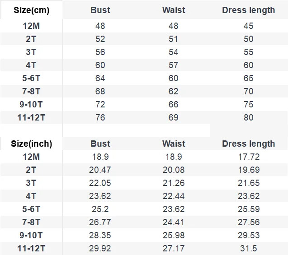This screenshot has height=255, width=288.
Task: Click the Size(inch) header cell
Action: pos(31,144)
